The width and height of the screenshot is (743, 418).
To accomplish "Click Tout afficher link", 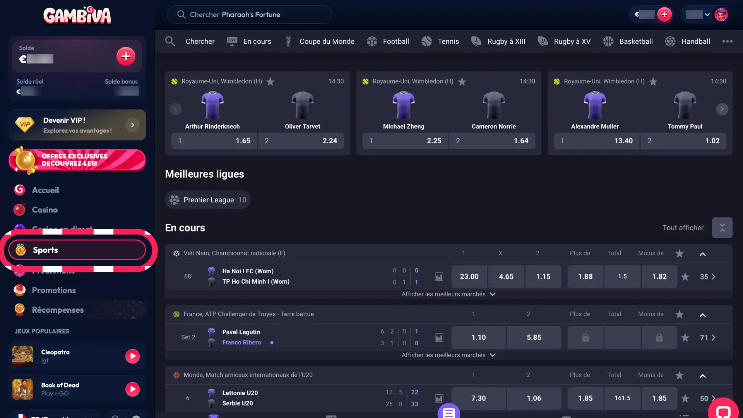I will click(x=683, y=228).
